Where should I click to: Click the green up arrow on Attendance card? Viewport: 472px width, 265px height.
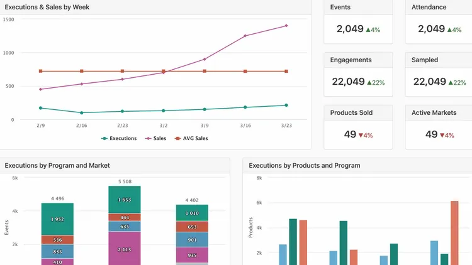coord(449,30)
